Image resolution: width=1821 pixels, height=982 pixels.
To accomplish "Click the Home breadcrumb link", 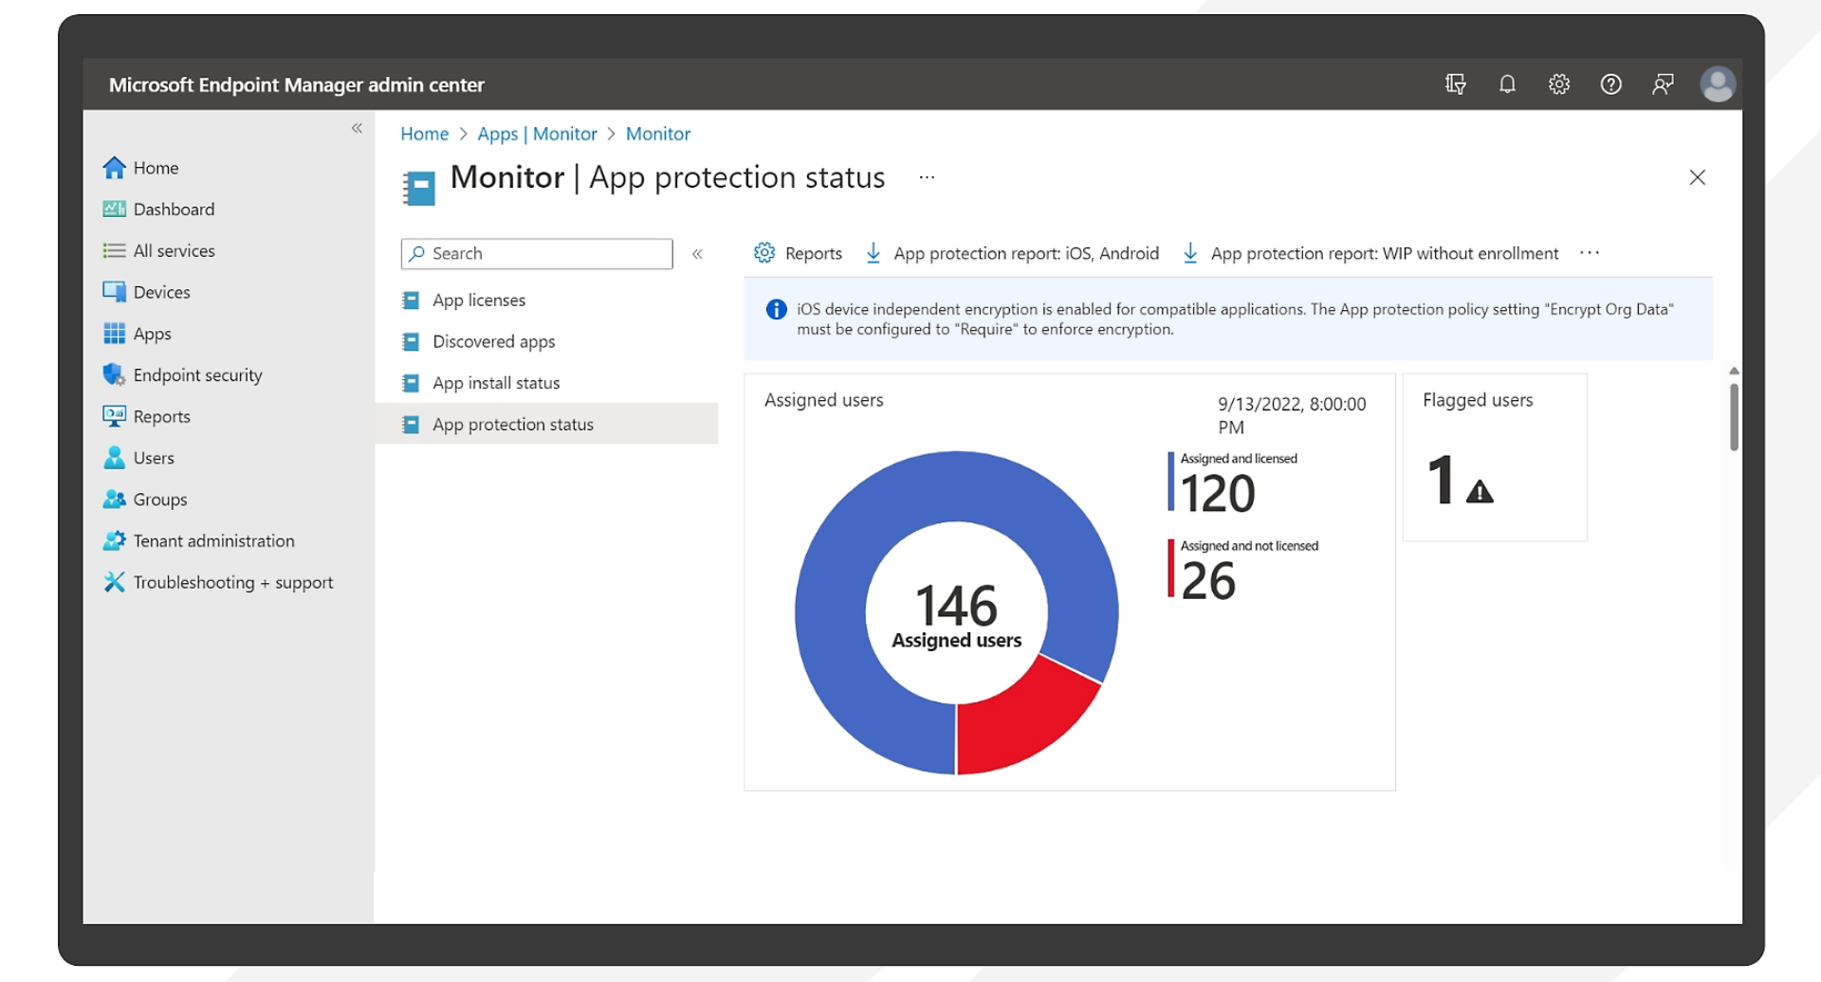I will 424,134.
